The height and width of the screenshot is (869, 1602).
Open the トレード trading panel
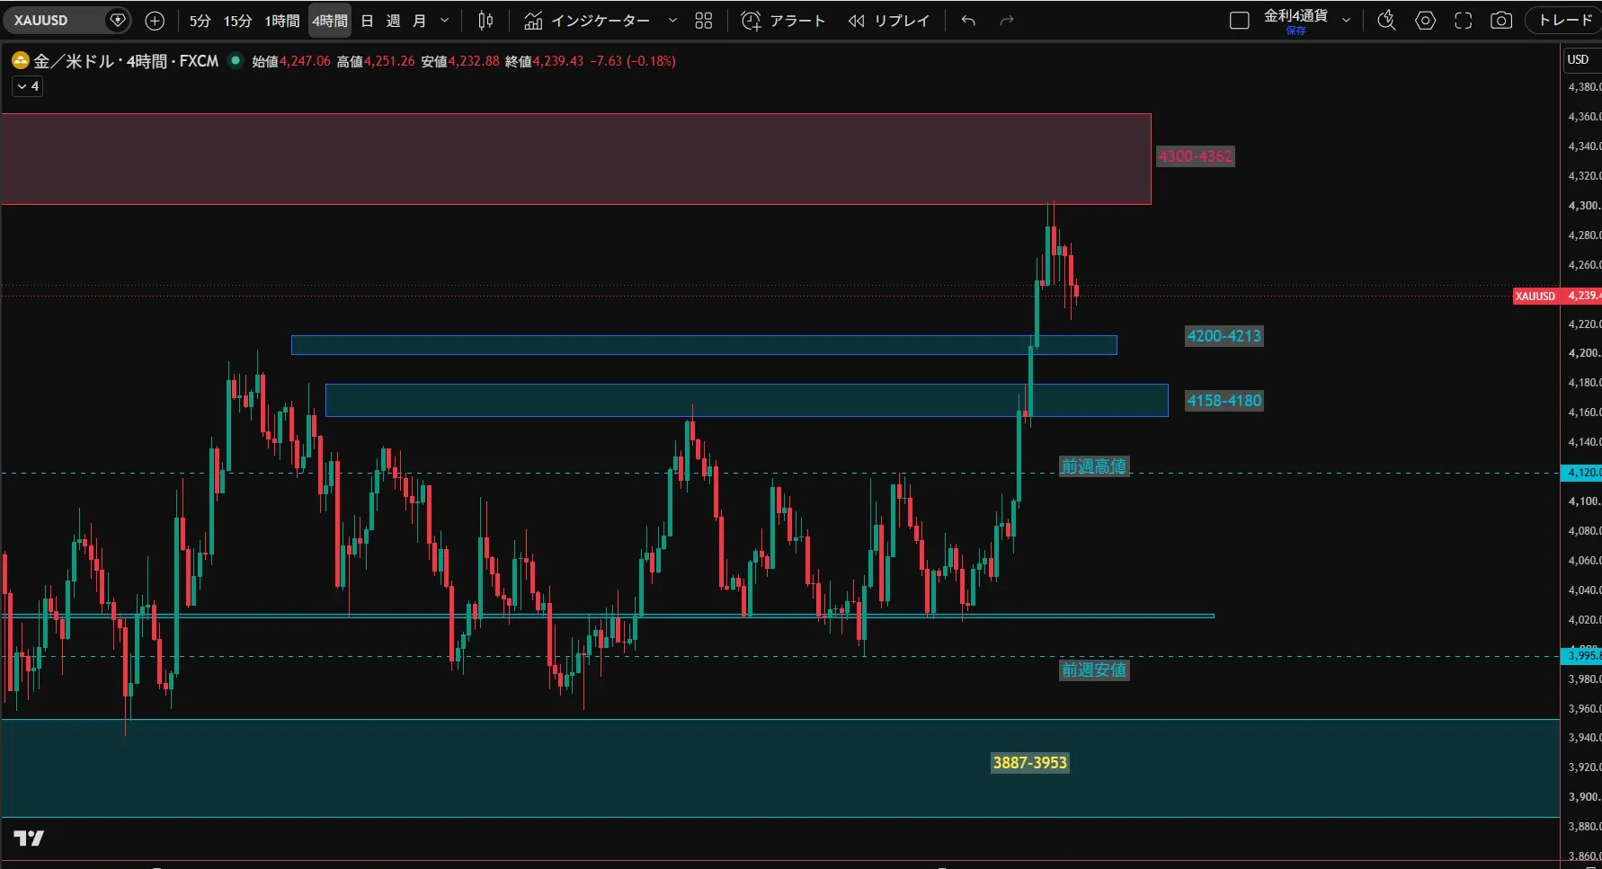pos(1564,21)
